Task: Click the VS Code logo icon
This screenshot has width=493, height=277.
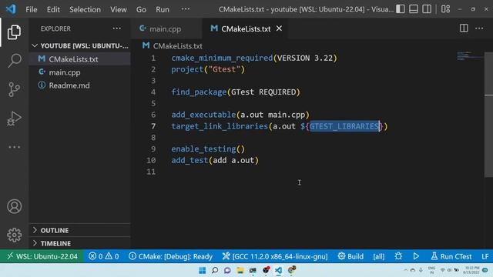Action: pos(11,9)
